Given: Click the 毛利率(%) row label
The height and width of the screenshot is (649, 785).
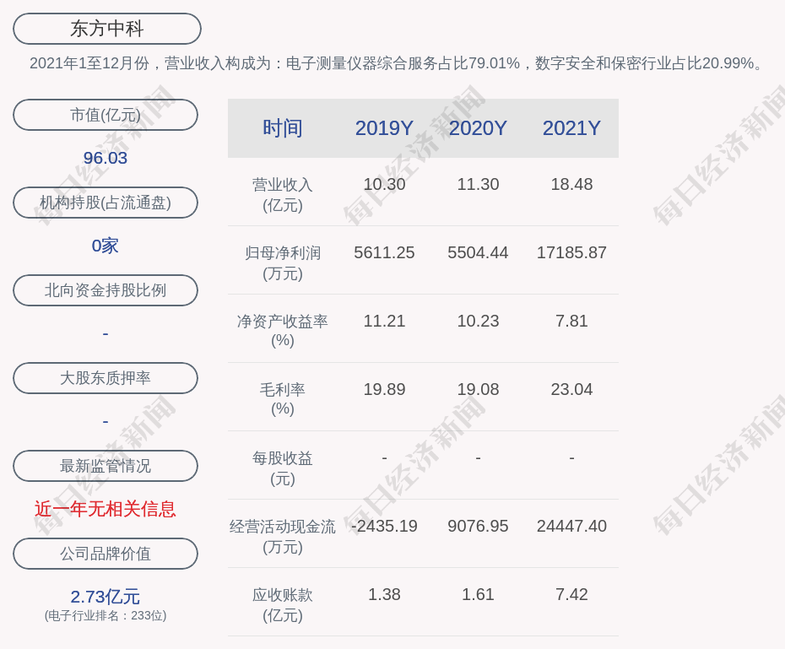Looking at the screenshot, I should coord(283,399).
